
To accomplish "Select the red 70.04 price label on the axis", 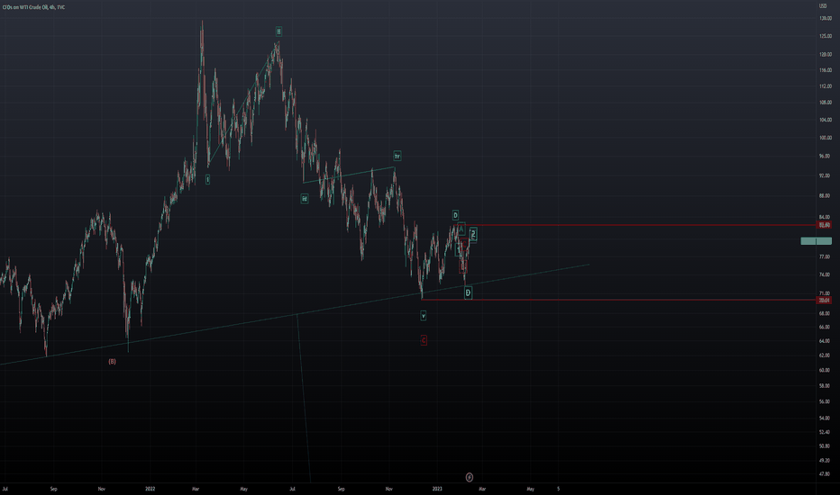I will point(824,301).
